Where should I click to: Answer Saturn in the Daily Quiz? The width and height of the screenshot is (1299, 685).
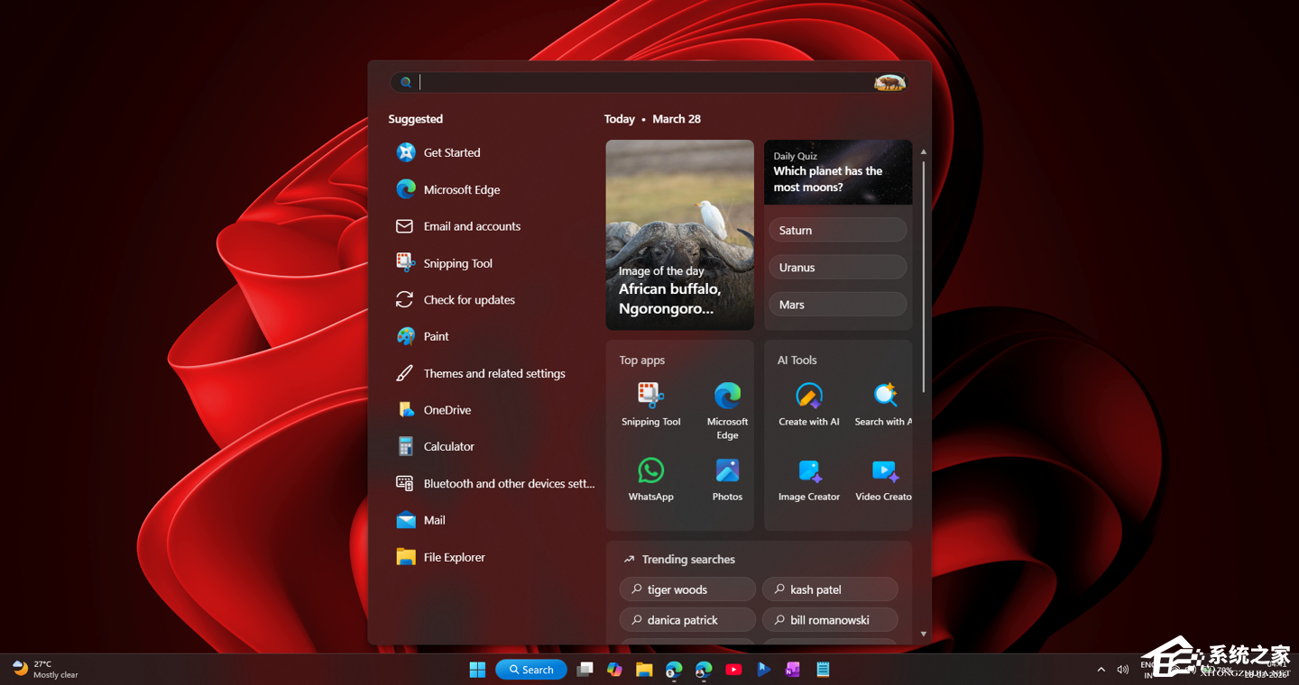pos(838,230)
